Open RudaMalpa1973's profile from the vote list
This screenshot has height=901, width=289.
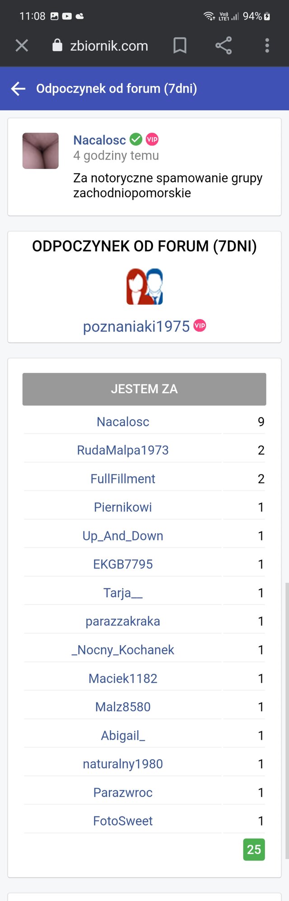click(122, 450)
